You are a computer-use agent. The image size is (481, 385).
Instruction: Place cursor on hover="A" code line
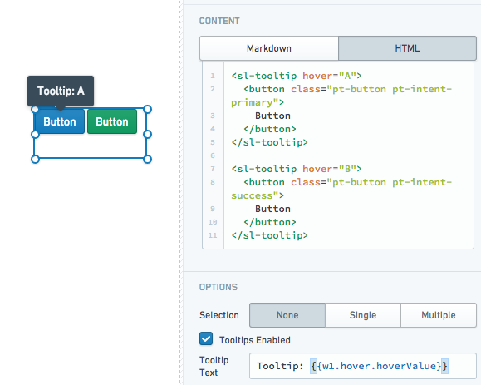pyautogui.click(x=297, y=76)
